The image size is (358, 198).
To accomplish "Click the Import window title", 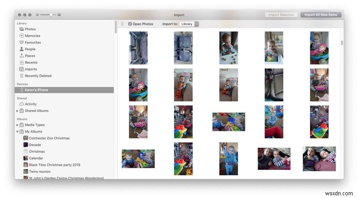I will [179, 15].
